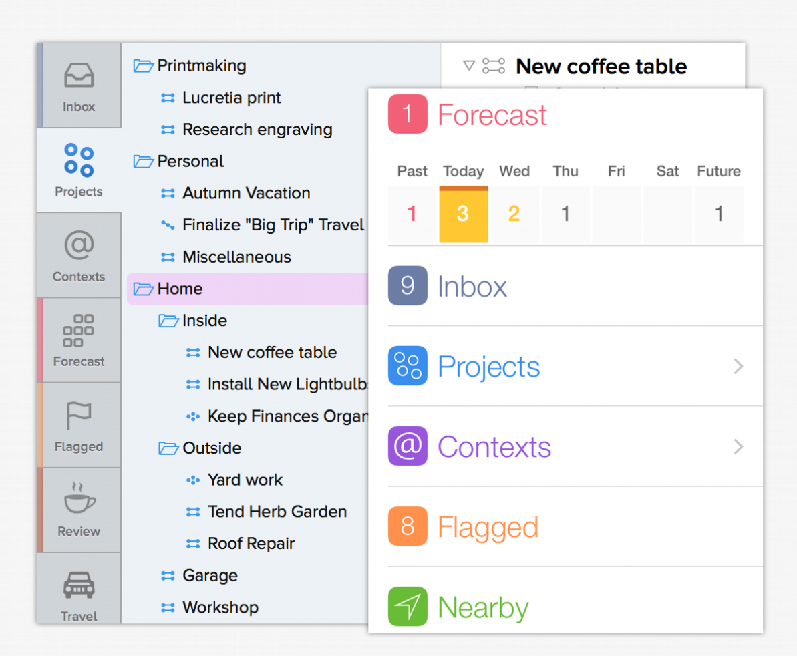This screenshot has height=656, width=797.
Task: Open Contexts row chevron arrow
Action: 738,446
